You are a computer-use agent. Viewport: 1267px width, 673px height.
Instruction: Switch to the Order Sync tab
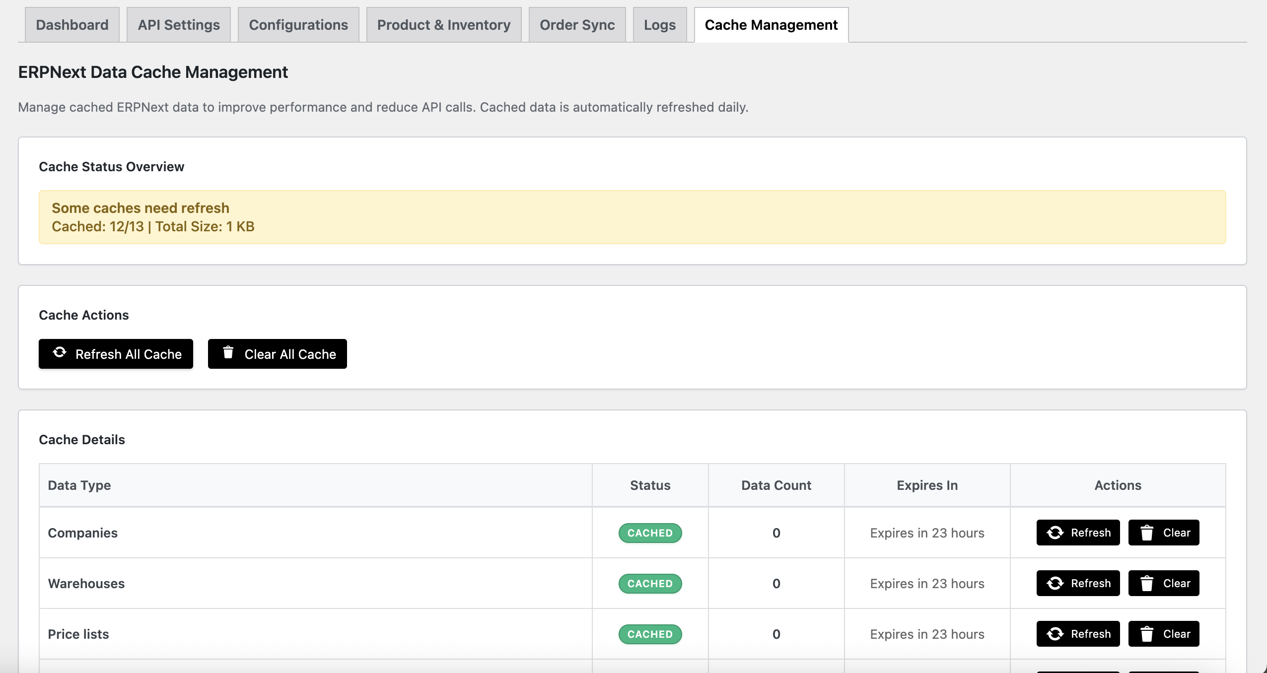[576, 24]
